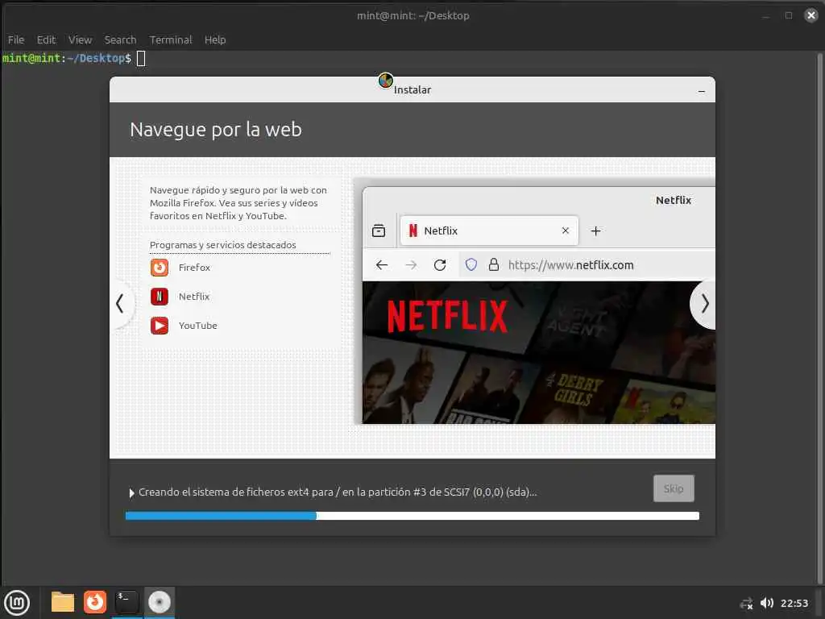Minimize the Instalar window
The width and height of the screenshot is (825, 619).
[x=702, y=91]
